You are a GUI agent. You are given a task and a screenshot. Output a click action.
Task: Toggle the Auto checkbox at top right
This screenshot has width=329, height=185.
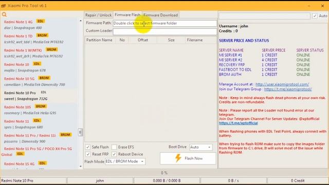315,16
